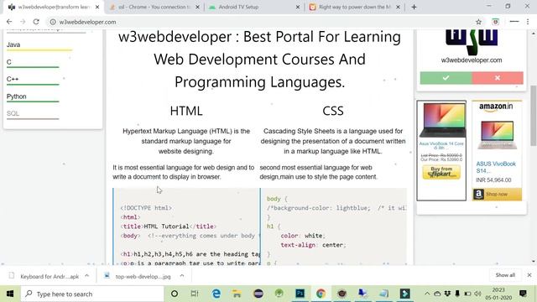Open the C course link
This screenshot has height=302, width=537.
9,62
